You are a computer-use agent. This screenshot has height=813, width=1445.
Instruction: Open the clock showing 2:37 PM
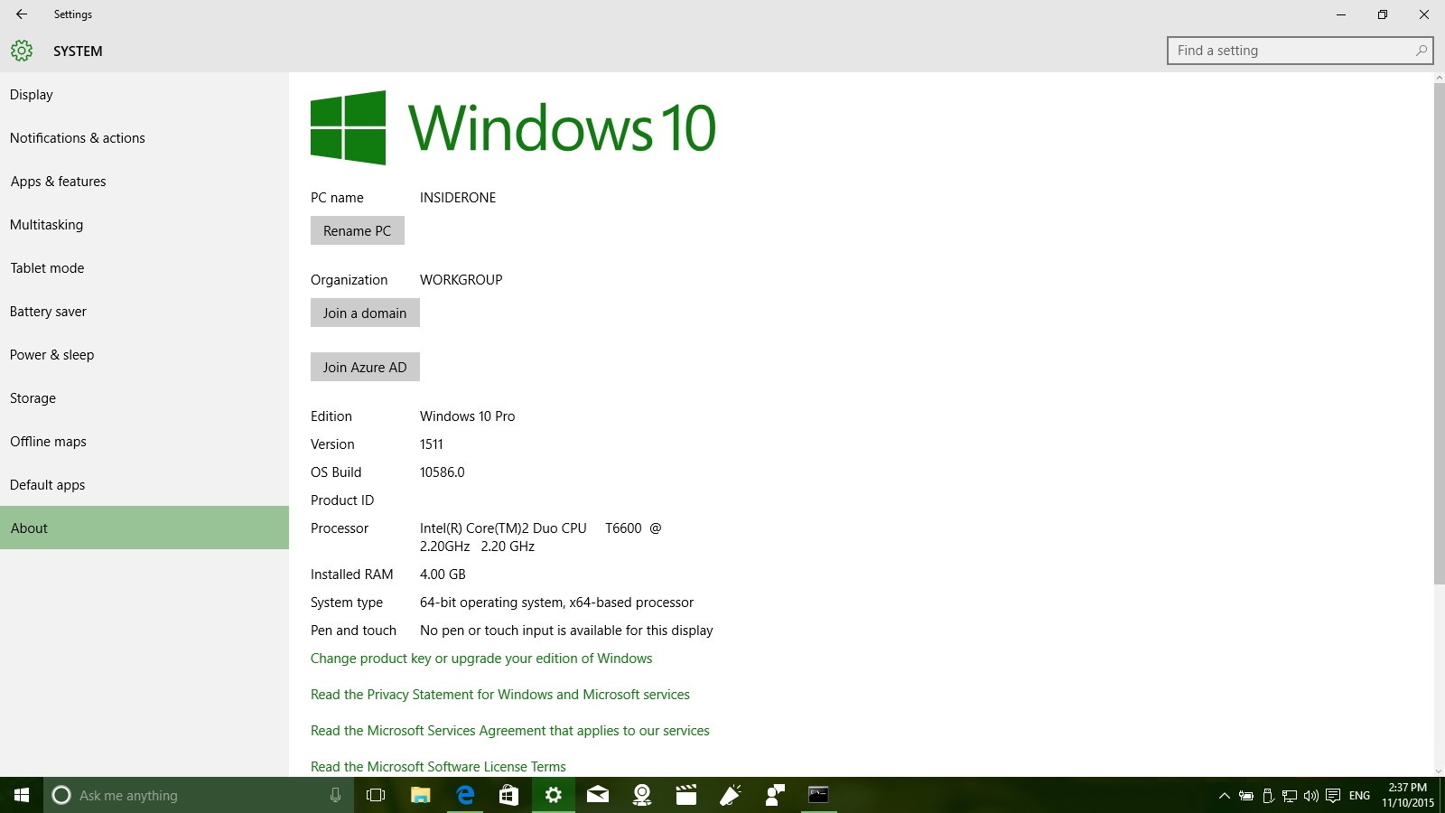1407,795
